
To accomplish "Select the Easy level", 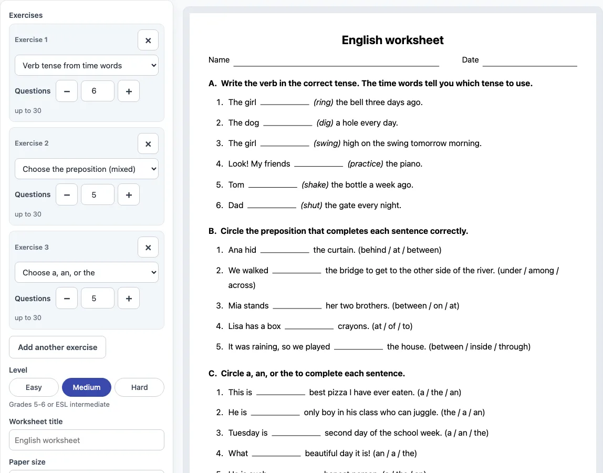I will click(x=34, y=387).
